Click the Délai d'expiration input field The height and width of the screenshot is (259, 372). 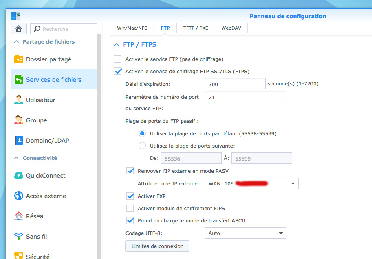point(235,84)
